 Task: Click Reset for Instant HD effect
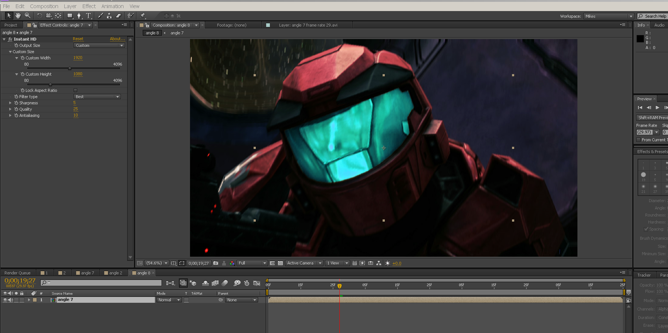[78, 39]
